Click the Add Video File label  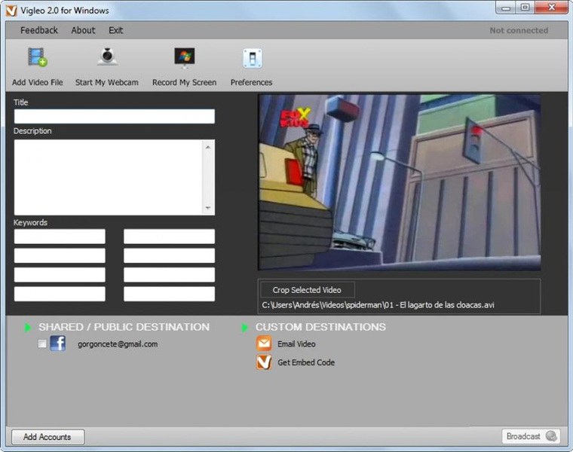point(37,83)
